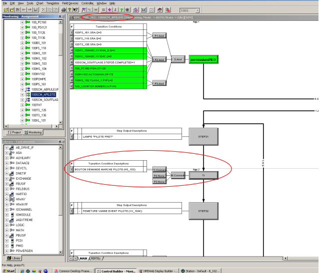Switch to Station - Default taskbar window

pos(200,271)
